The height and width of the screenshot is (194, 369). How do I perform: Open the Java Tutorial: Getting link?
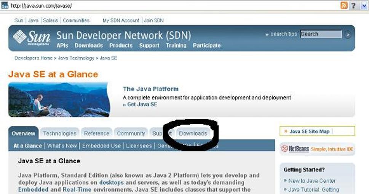[313, 189]
